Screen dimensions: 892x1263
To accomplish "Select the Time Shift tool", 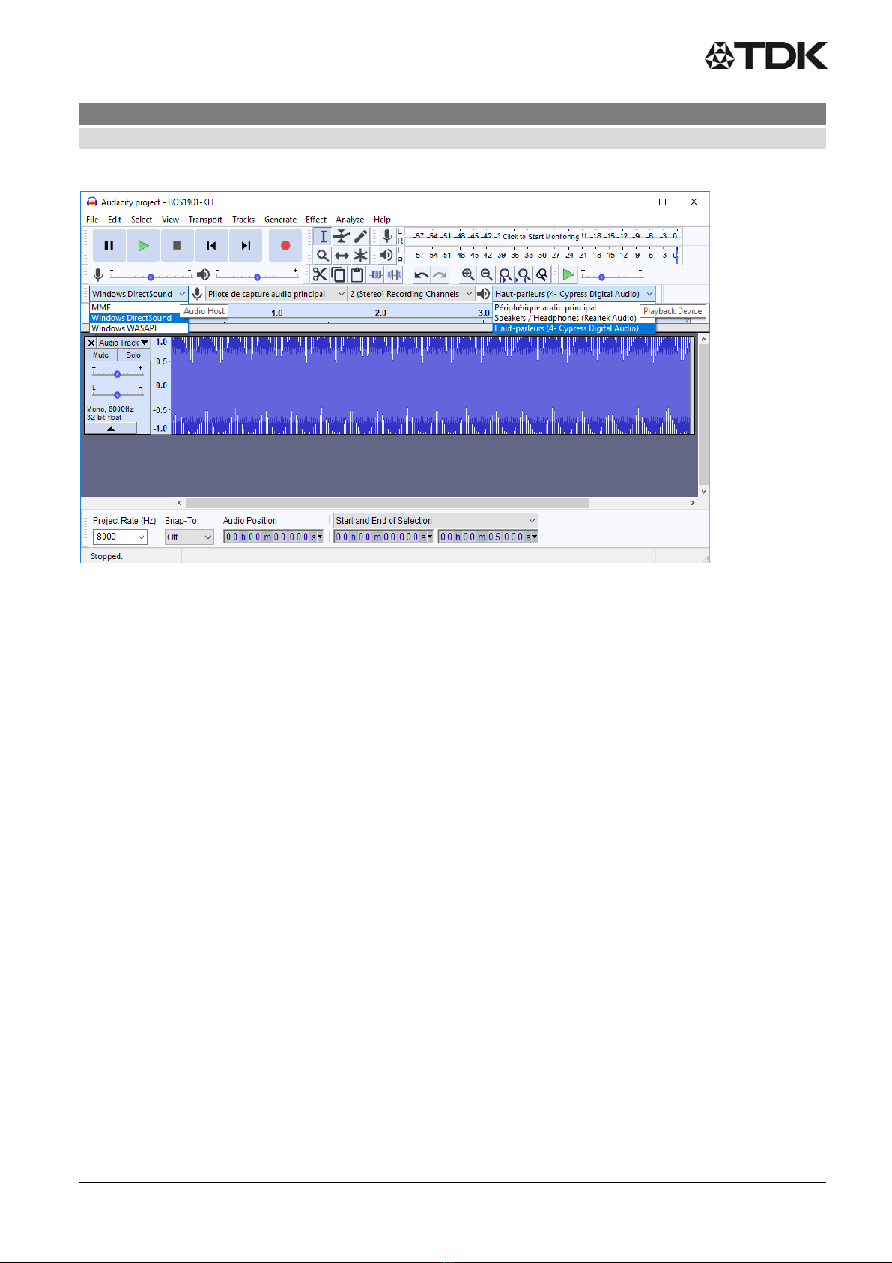I will pos(342,256).
